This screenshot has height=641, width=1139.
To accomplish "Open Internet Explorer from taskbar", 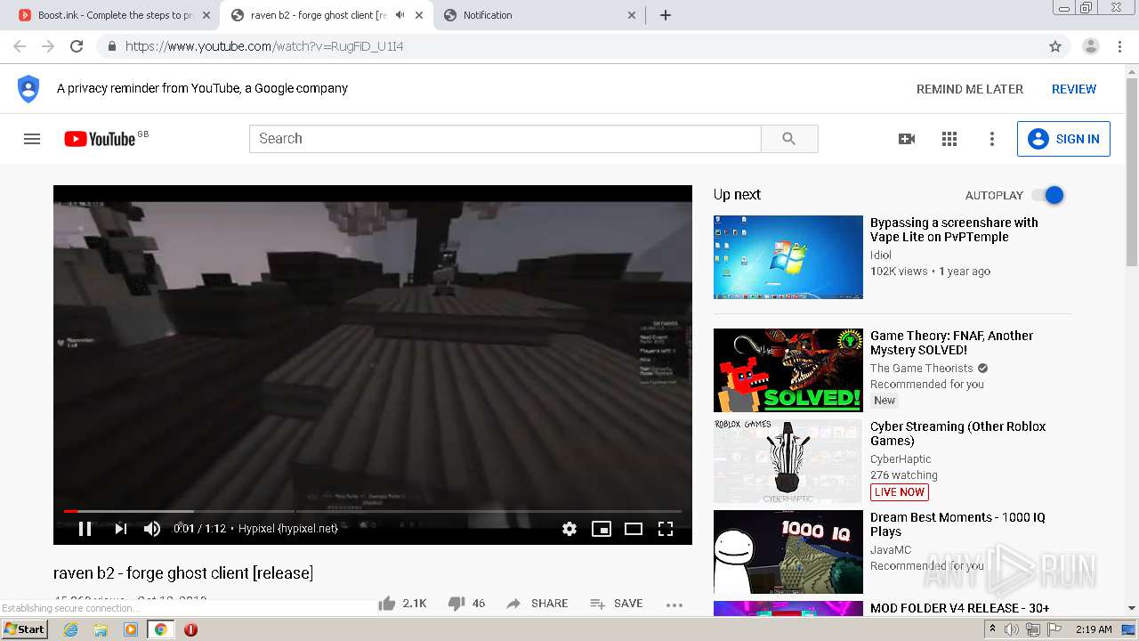I will point(71,629).
